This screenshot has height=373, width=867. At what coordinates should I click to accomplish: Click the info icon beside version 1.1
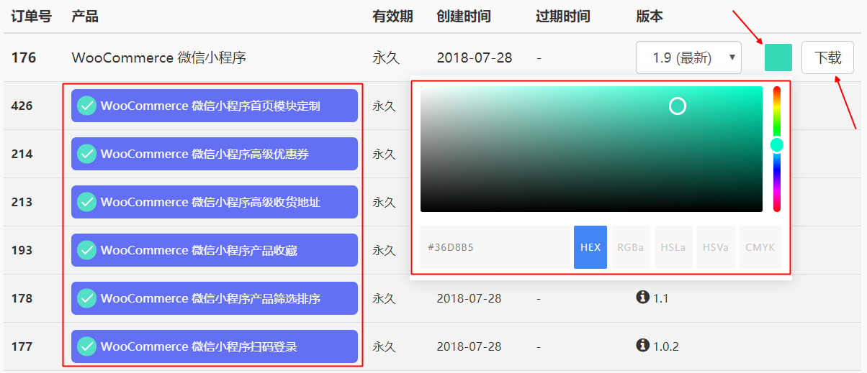pyautogui.click(x=643, y=297)
